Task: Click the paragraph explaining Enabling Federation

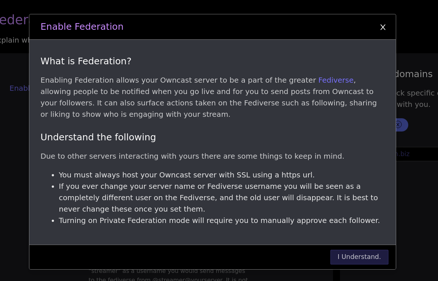Action: tap(209, 97)
